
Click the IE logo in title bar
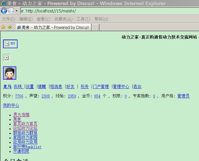pyautogui.click(x=4, y=3)
